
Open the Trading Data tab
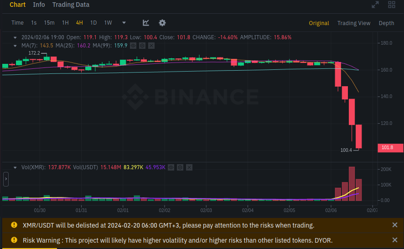tap(71, 5)
